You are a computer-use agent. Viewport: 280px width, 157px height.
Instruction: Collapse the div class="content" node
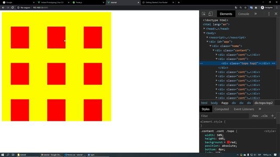[x=213, y=51]
